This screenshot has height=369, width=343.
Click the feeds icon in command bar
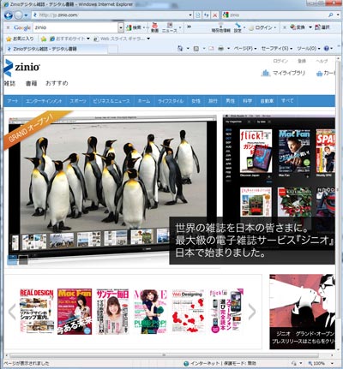196,49
